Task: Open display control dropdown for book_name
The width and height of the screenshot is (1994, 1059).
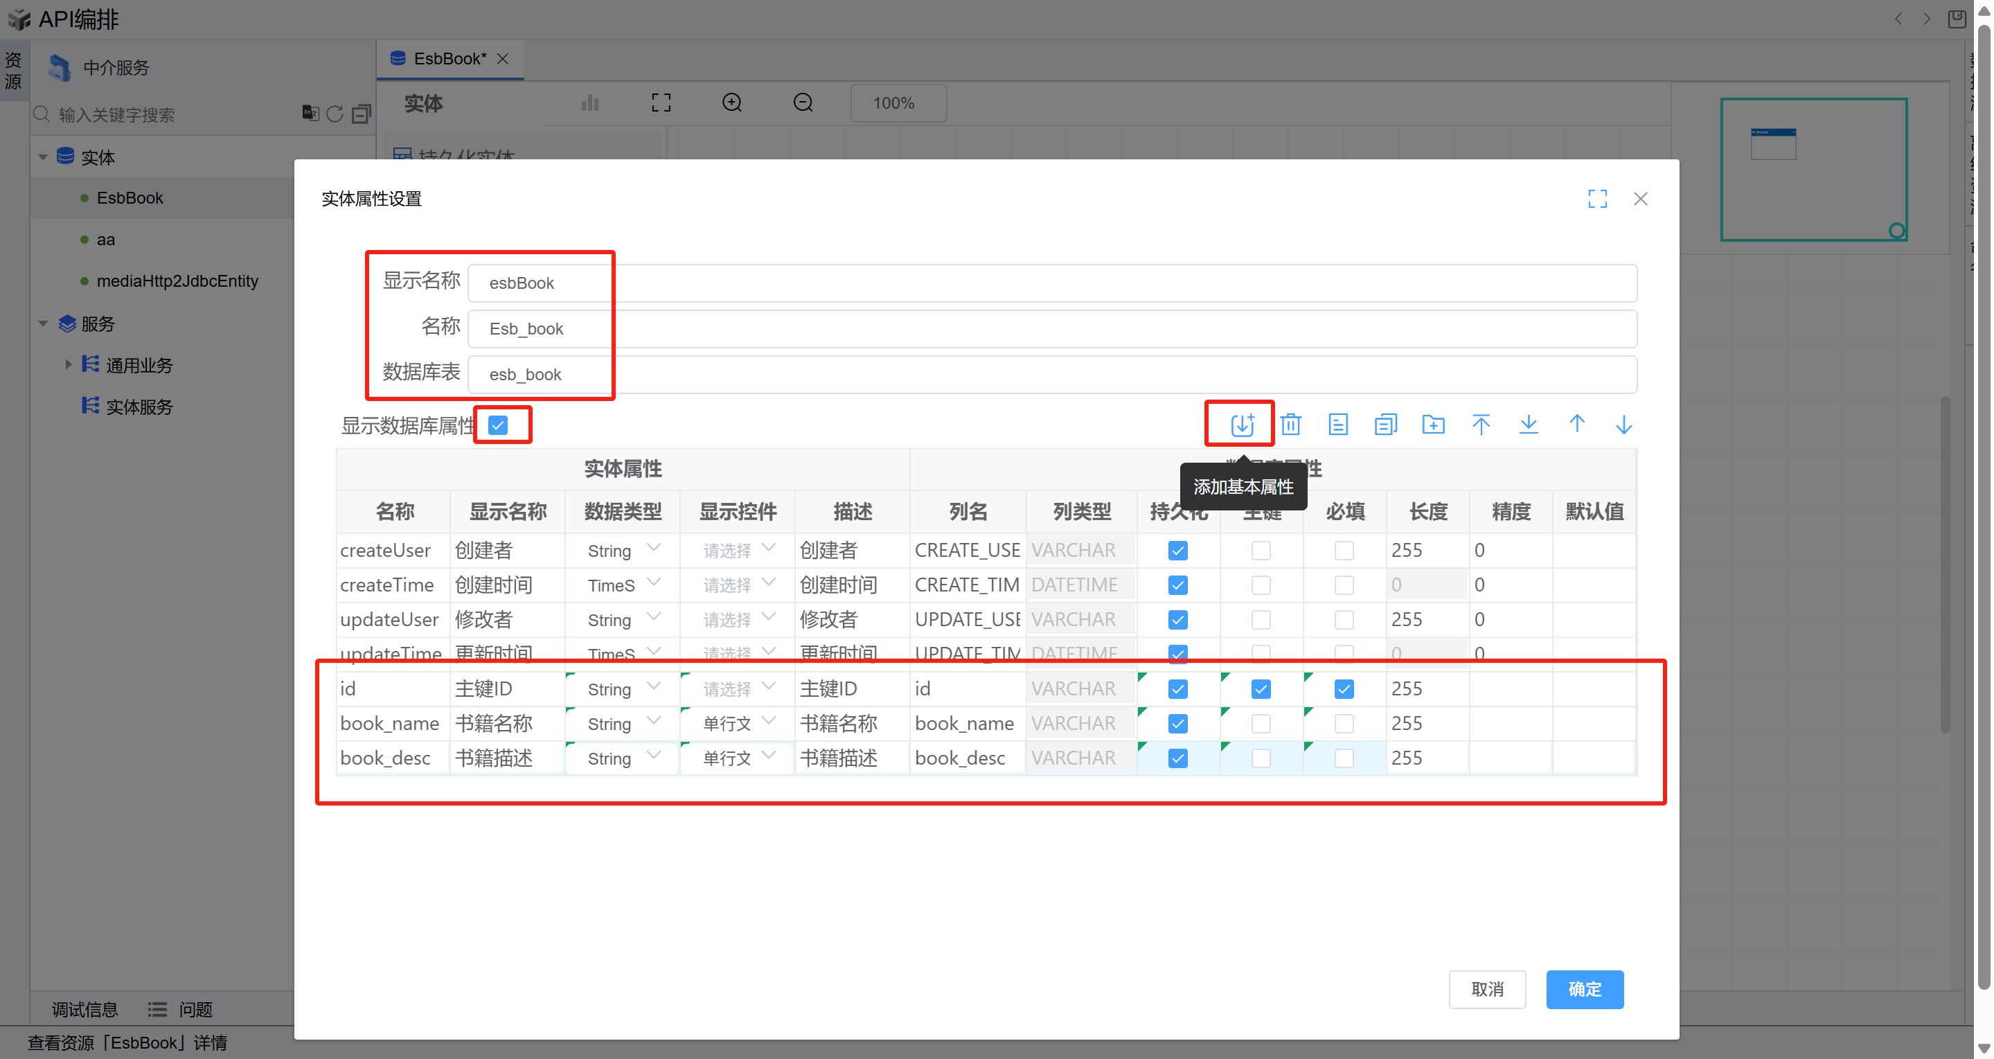Action: coord(737,724)
